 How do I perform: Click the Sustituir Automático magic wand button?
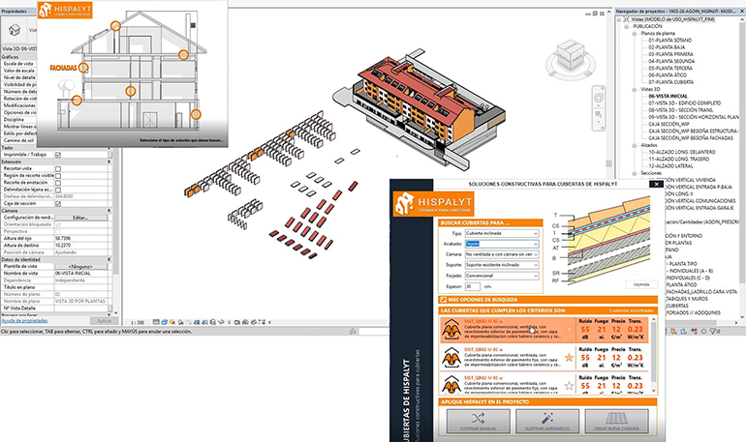[x=547, y=421]
